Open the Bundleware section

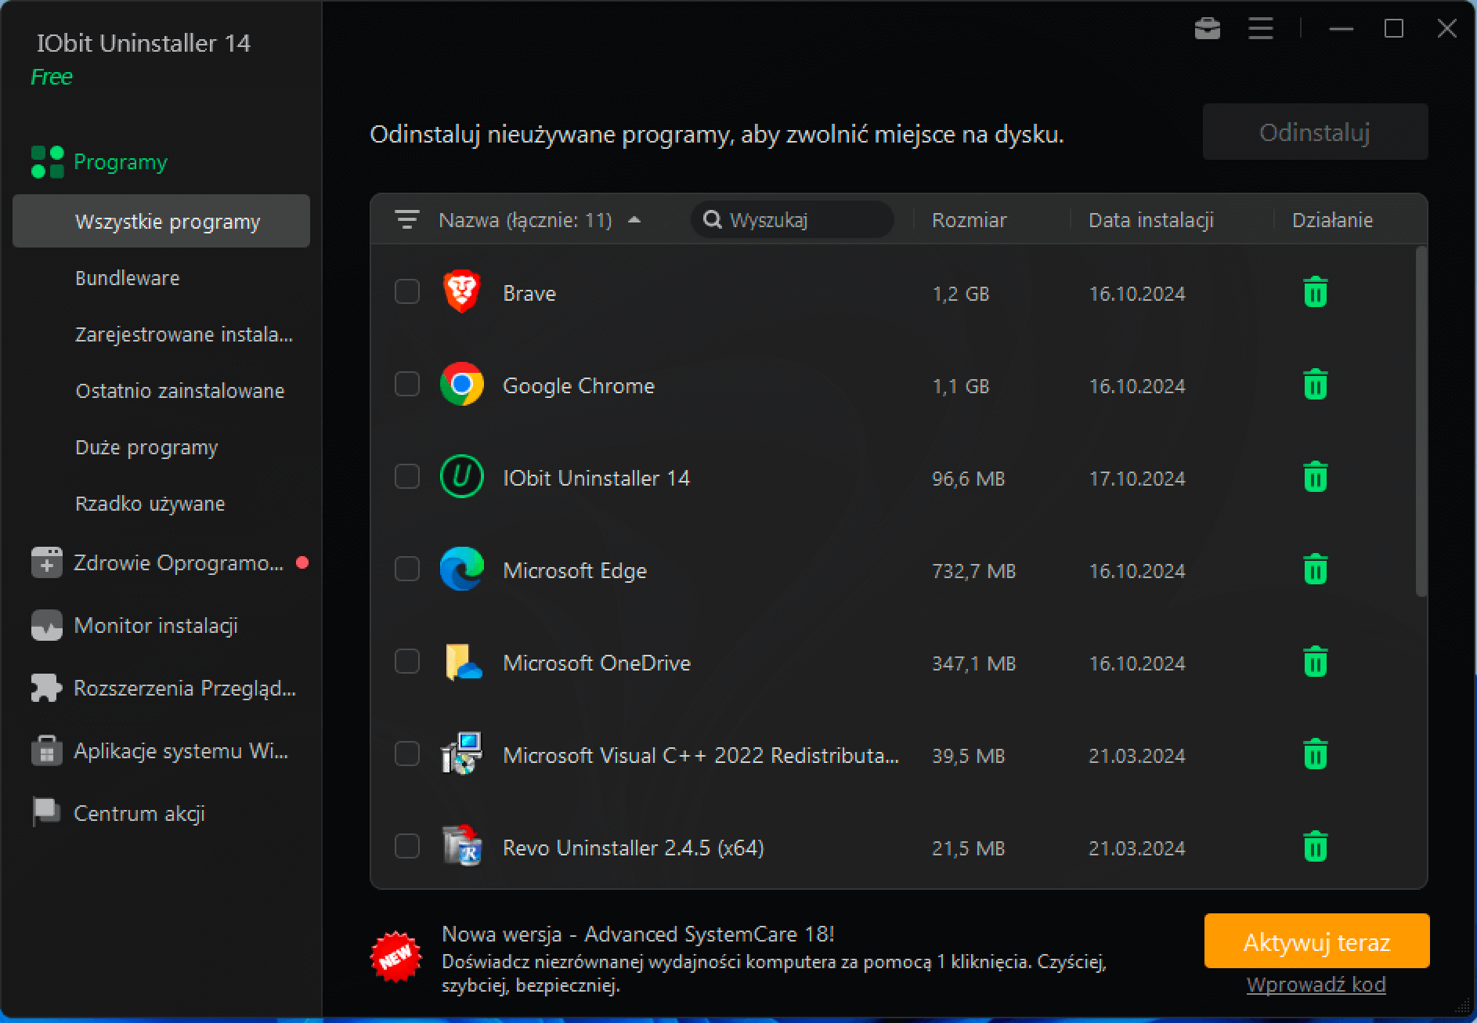click(127, 278)
